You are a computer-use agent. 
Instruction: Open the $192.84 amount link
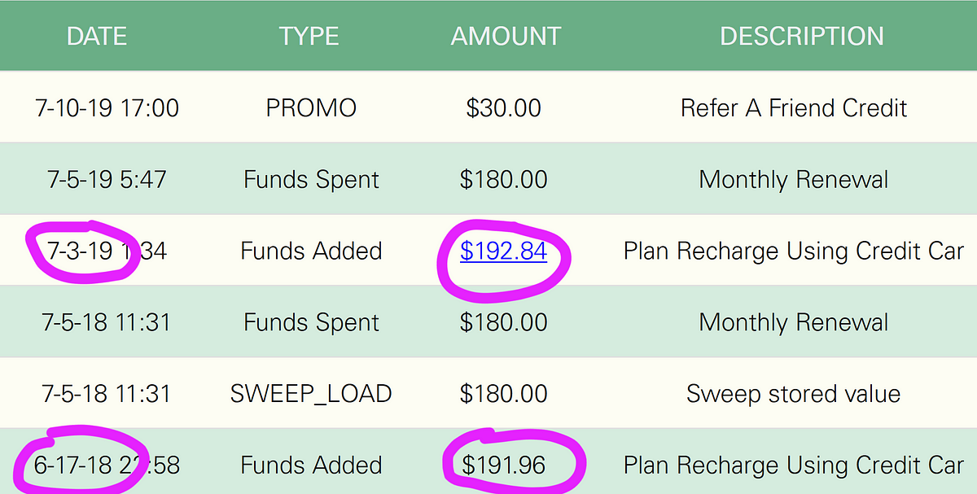click(503, 251)
